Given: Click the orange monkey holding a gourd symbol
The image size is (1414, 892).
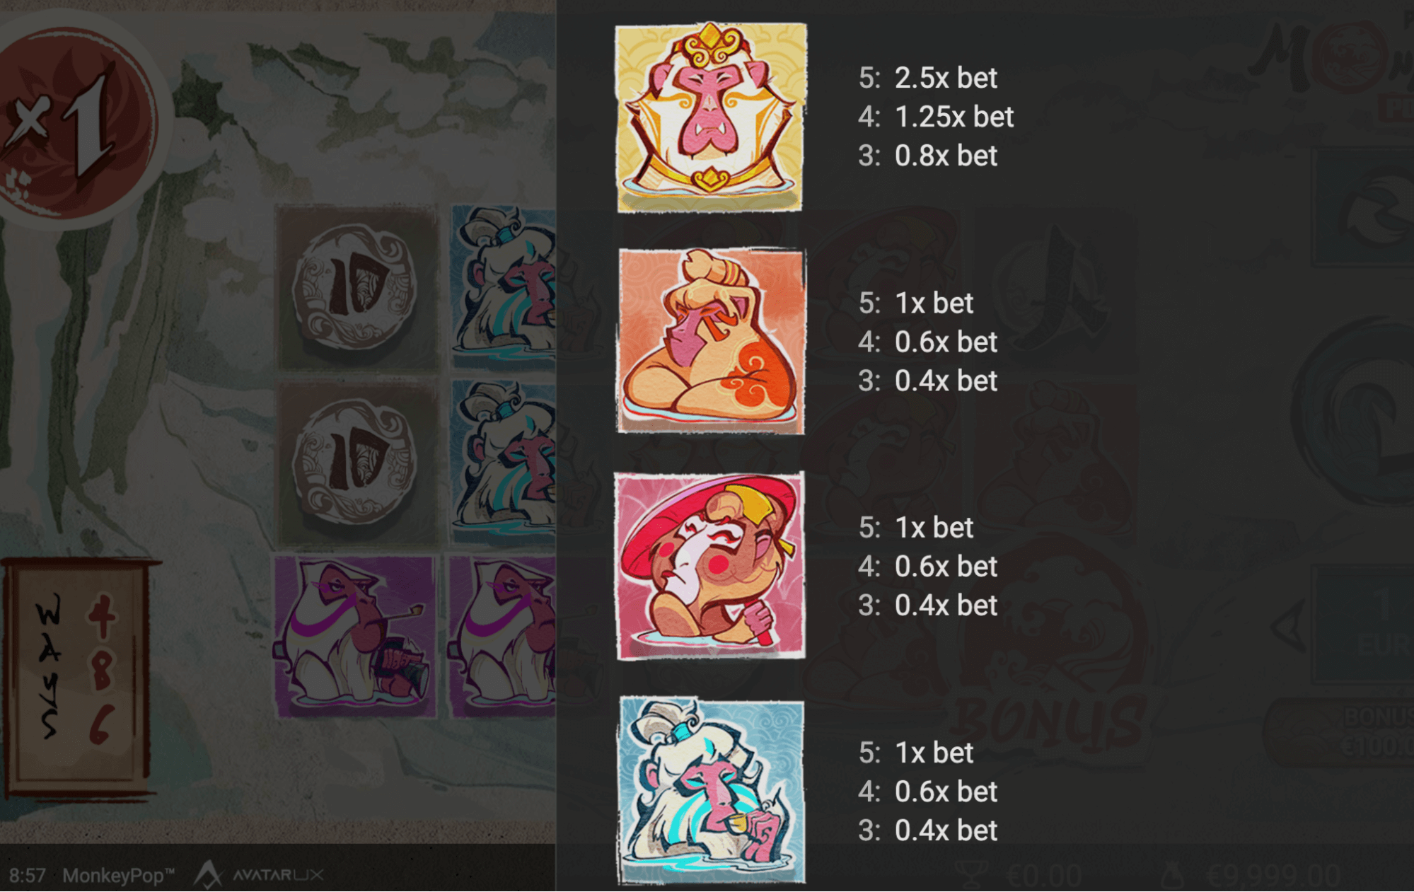Looking at the screenshot, I should tap(711, 340).
